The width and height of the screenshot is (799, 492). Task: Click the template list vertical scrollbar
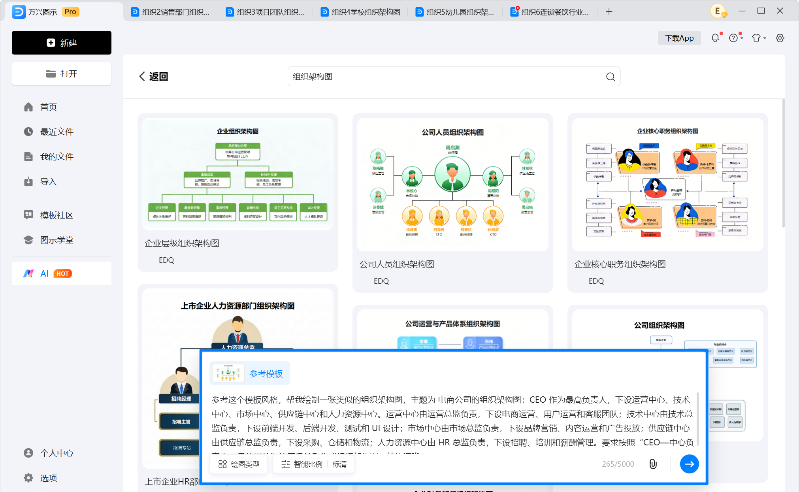tap(783, 163)
